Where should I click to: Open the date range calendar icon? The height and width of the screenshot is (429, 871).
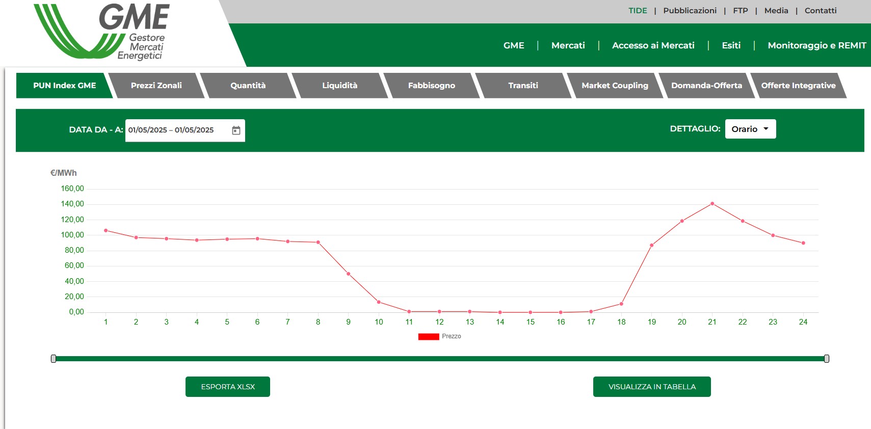coord(236,130)
